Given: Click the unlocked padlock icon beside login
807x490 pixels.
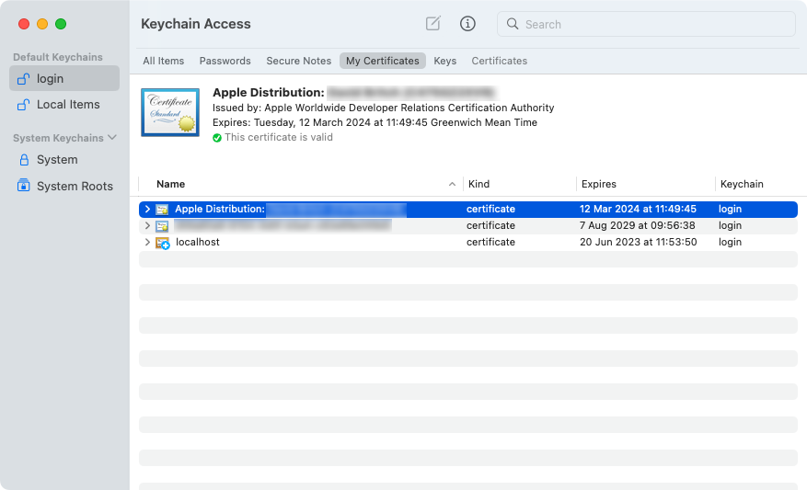Looking at the screenshot, I should pos(23,79).
